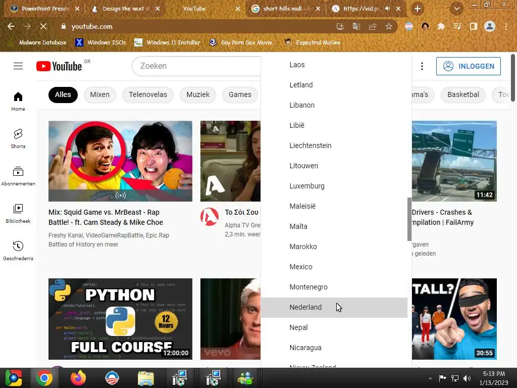This screenshot has width=517, height=388.
Task: Open the Chrome profile avatar
Action: (490, 26)
